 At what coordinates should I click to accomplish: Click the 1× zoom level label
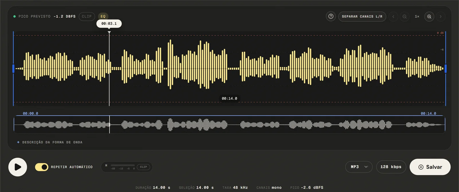(x=417, y=16)
